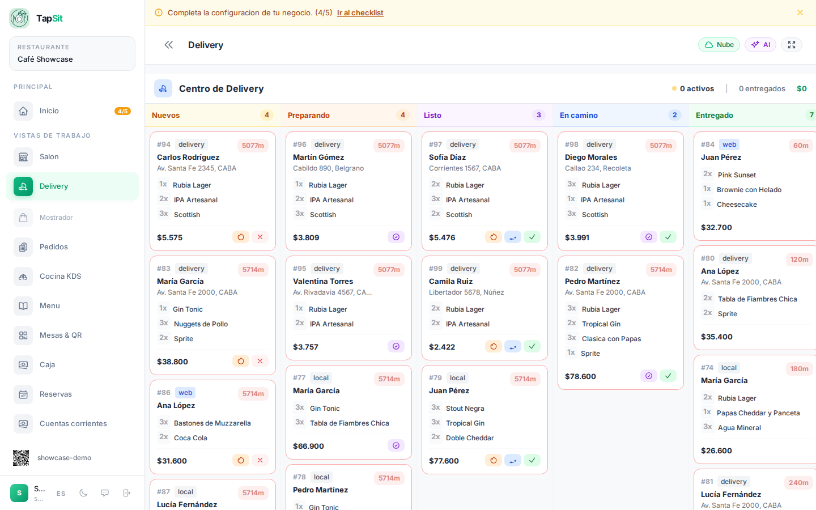Click the "0 activos" status counter
The width and height of the screenshot is (816, 510).
693,89
